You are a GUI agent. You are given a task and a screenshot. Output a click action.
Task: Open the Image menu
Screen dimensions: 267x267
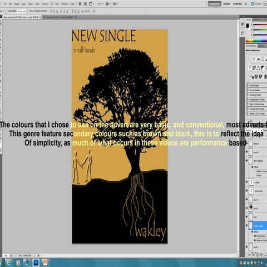click(17, 4)
